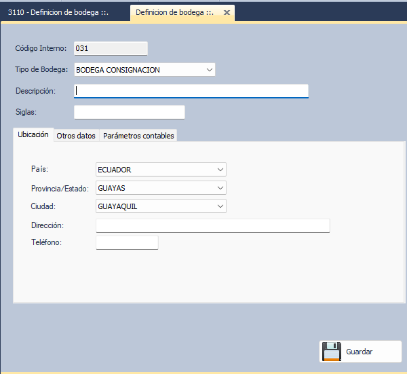The width and height of the screenshot is (407, 374).
Task: Expand the Tipo de Bodega dropdown
Action: tap(208, 69)
